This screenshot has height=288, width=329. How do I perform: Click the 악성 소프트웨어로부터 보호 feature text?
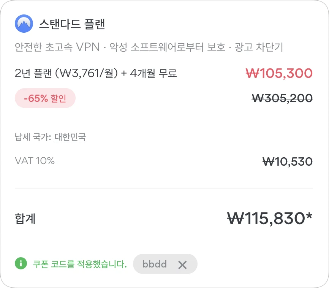[x=167, y=47]
